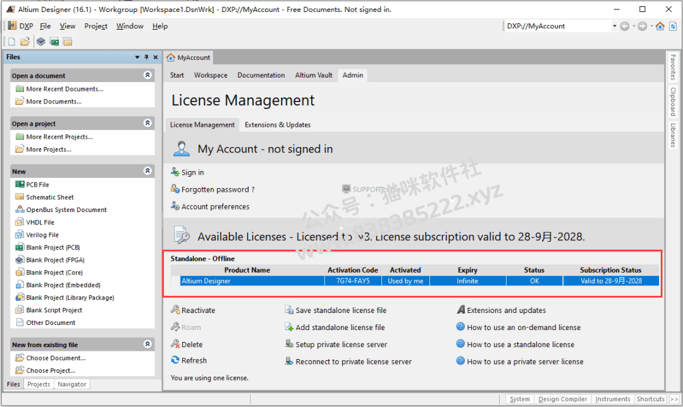This screenshot has height=407, width=683.
Task: Open the Libraries side panel
Action: coord(674,135)
